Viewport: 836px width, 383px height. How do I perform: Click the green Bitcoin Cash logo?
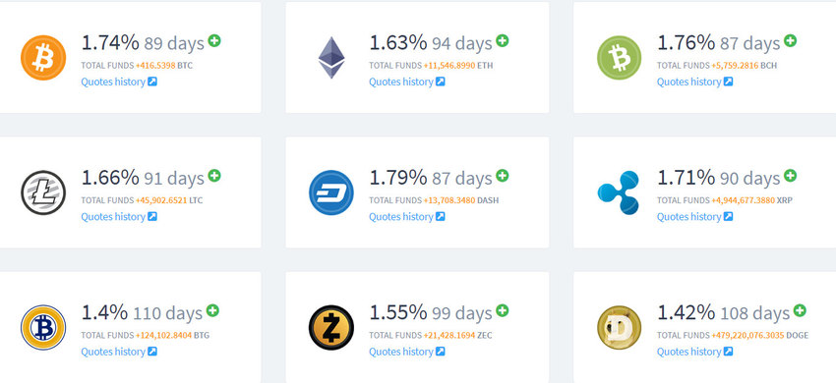(x=619, y=58)
